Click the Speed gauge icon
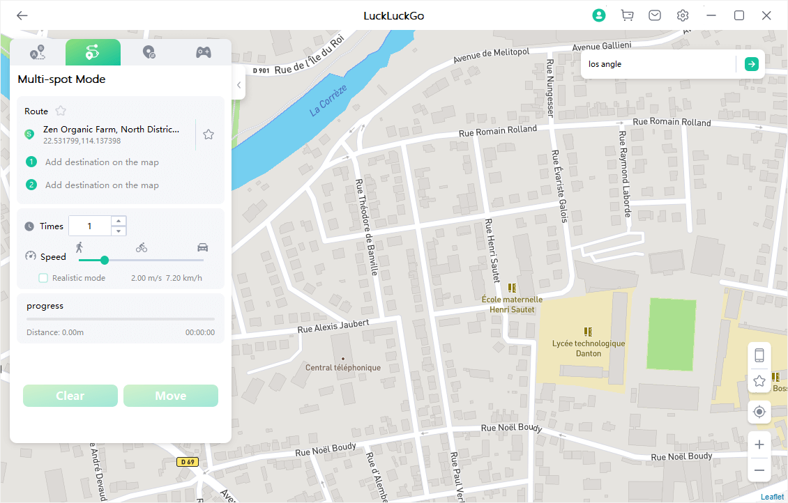The width and height of the screenshot is (788, 503). (x=30, y=256)
